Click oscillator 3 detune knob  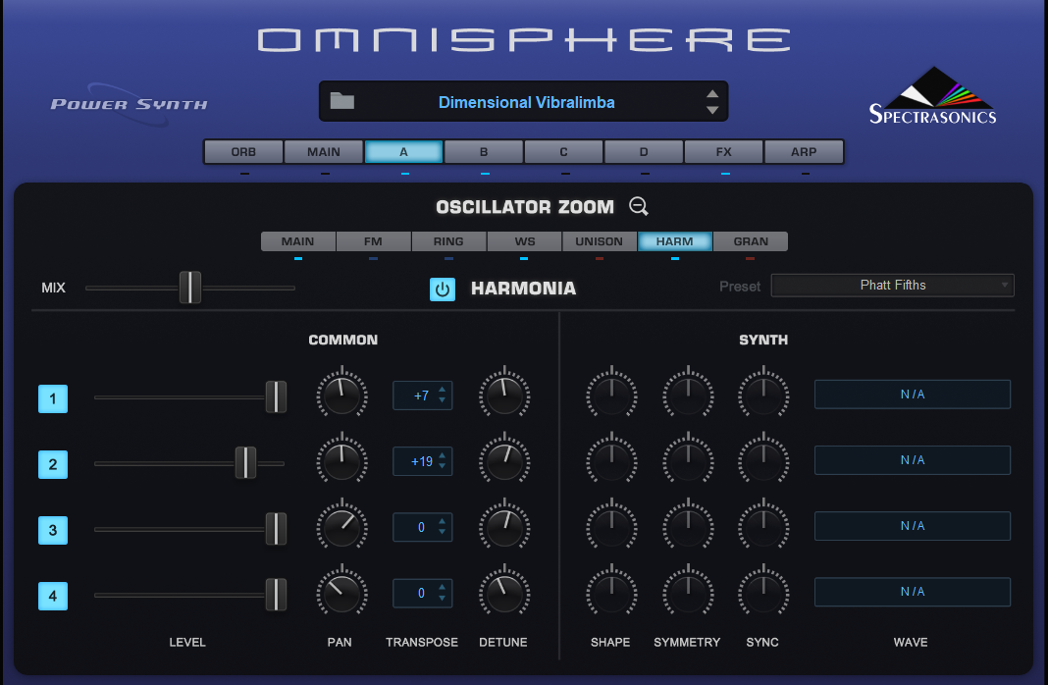(504, 526)
